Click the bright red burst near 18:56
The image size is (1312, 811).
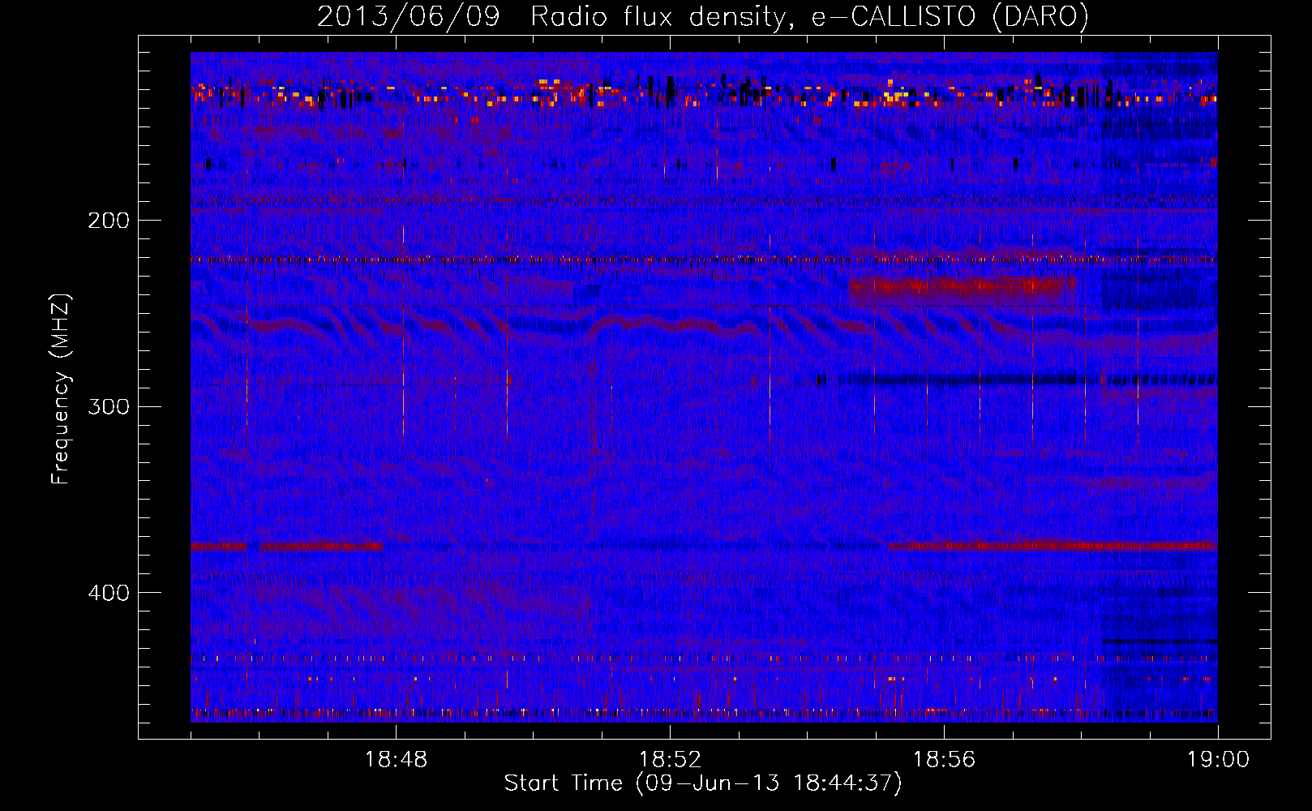(963, 286)
